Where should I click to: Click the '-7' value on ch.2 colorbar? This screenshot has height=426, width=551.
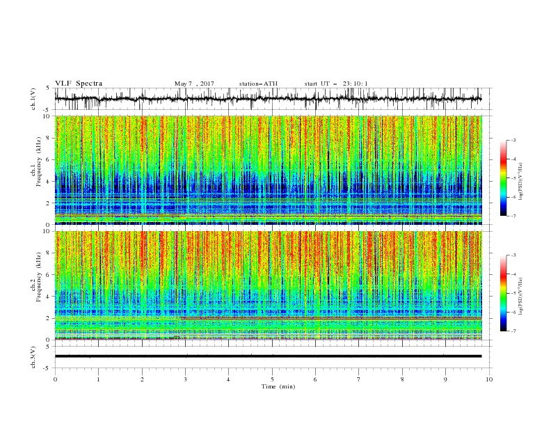point(513,331)
